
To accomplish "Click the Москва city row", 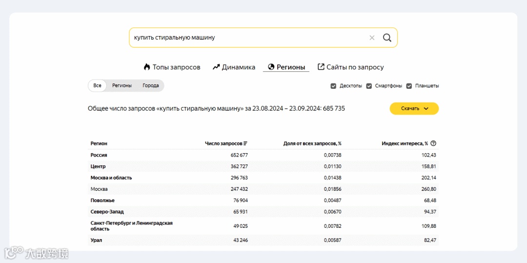I will point(263,189).
